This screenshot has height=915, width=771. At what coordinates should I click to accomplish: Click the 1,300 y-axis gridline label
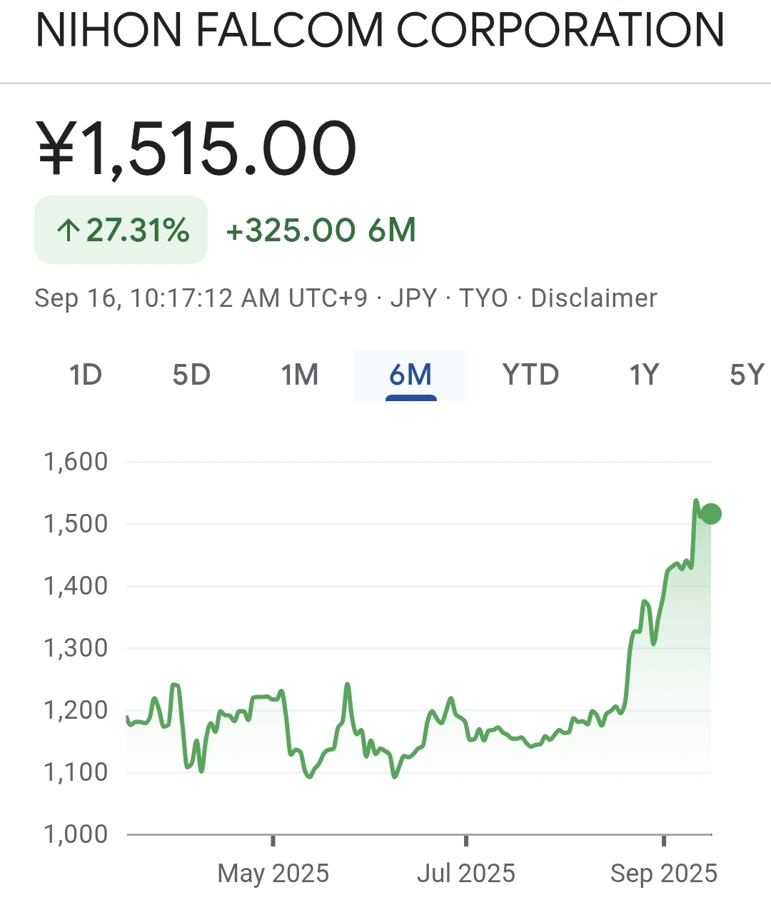point(76,648)
